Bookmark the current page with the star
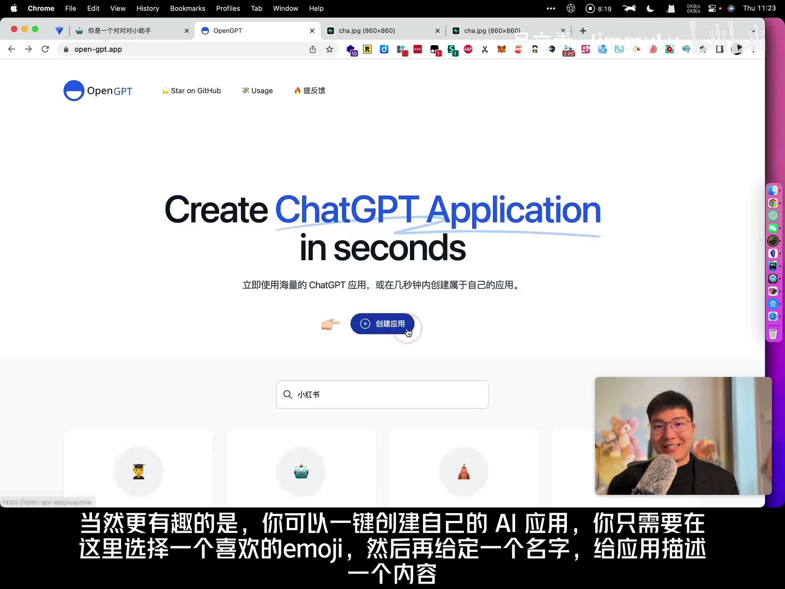 [x=329, y=49]
